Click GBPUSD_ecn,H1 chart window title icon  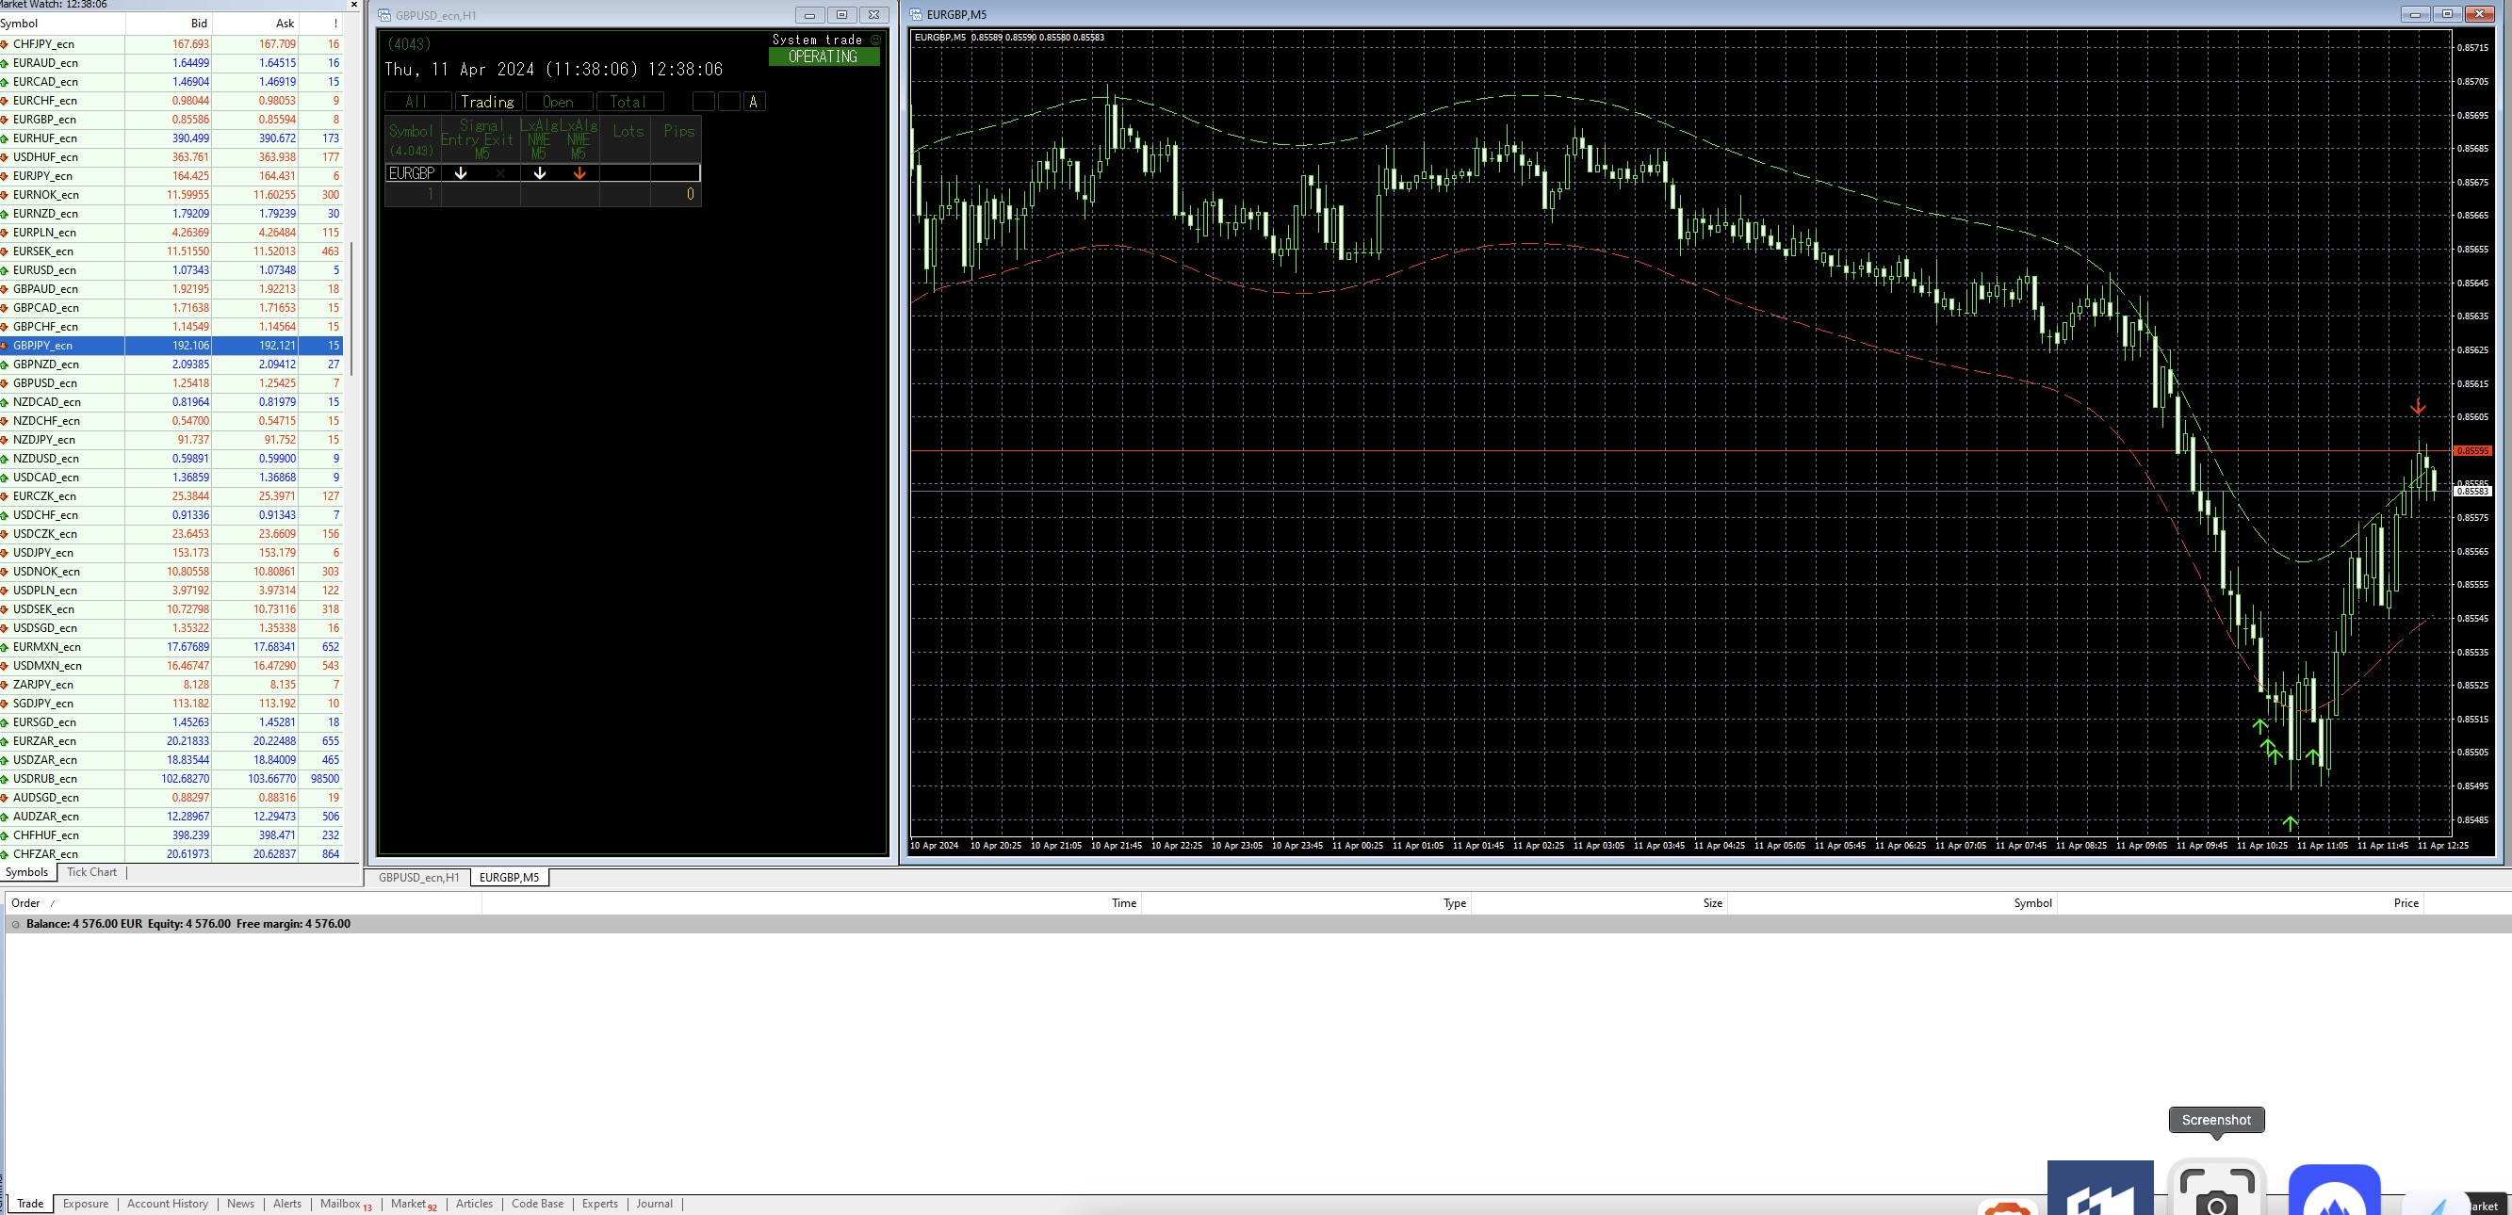coord(385,16)
